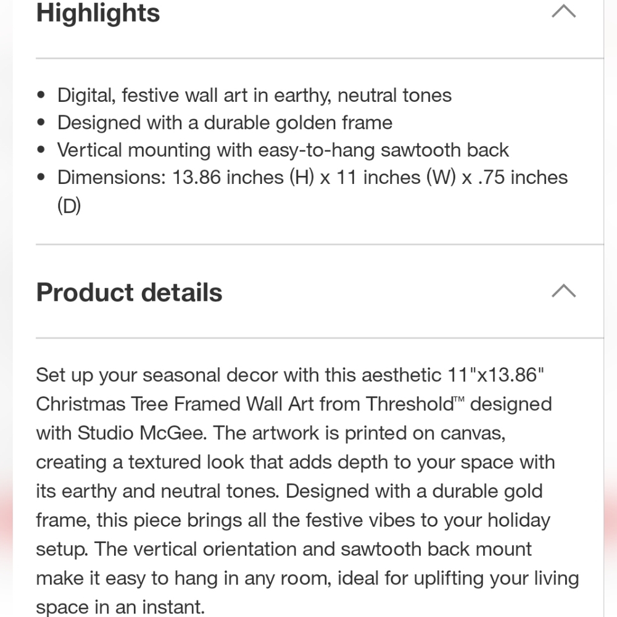Select the 'Digital, festive wall art' bullet
The image size is (617, 617).
coord(254,96)
